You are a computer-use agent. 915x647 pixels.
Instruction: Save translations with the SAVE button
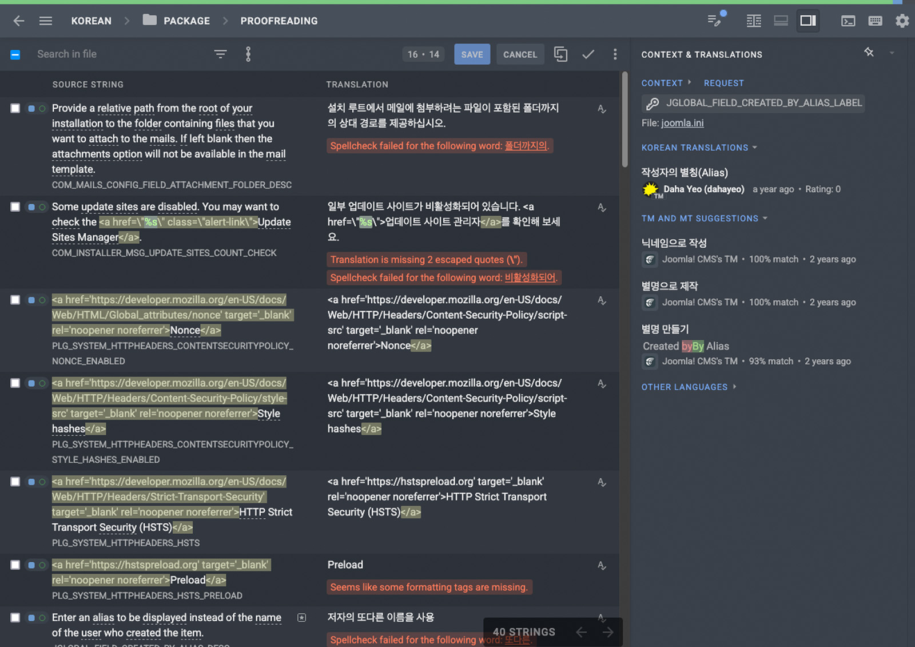point(472,54)
